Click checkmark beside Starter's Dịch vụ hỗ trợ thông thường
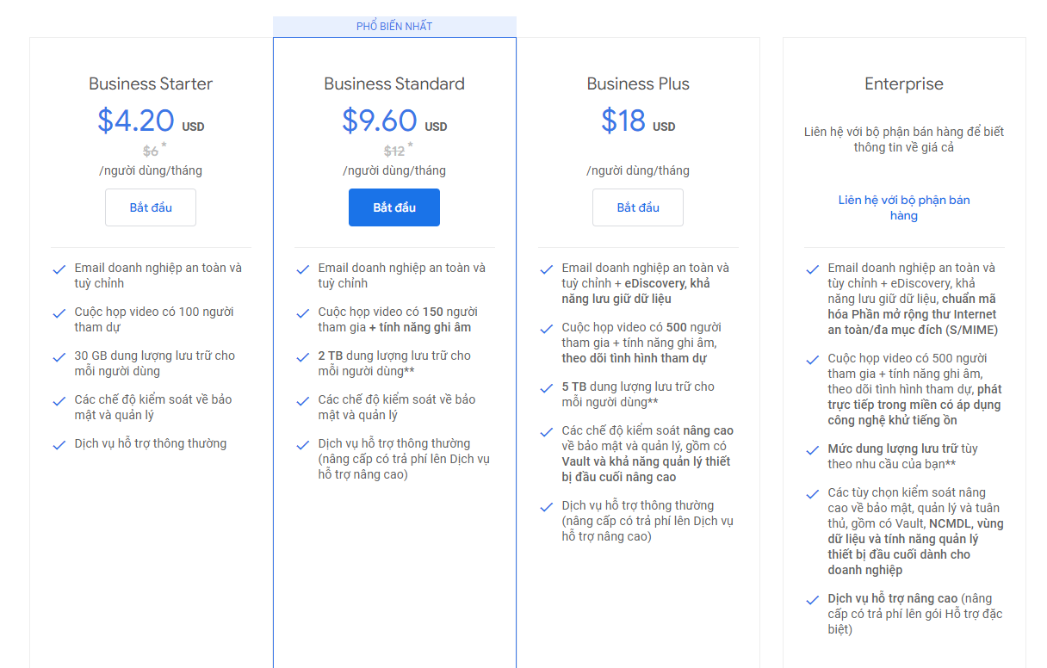The height and width of the screenshot is (668, 1047). (59, 445)
